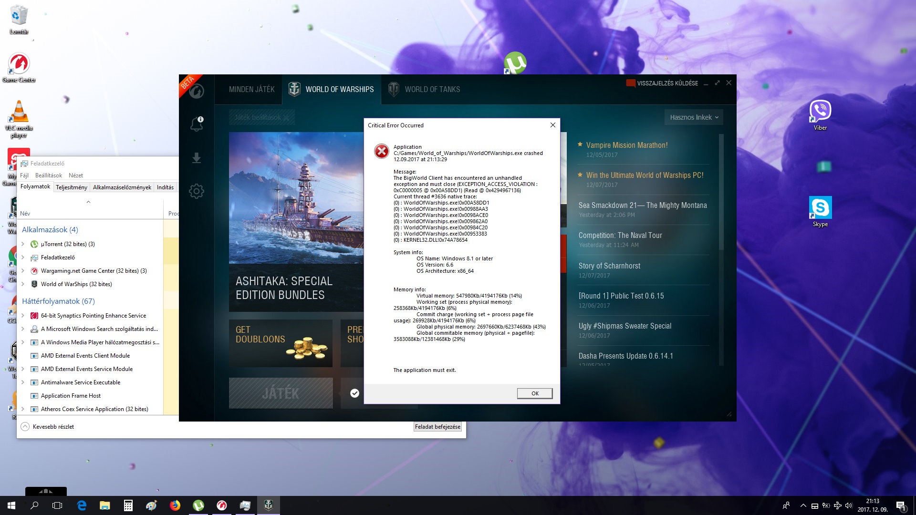Open File Explorer from the taskbar

[105, 505]
